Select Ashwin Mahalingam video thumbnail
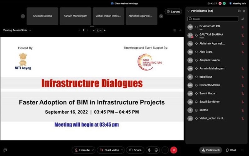Screen dimensions: 249x156 click(75, 16)
